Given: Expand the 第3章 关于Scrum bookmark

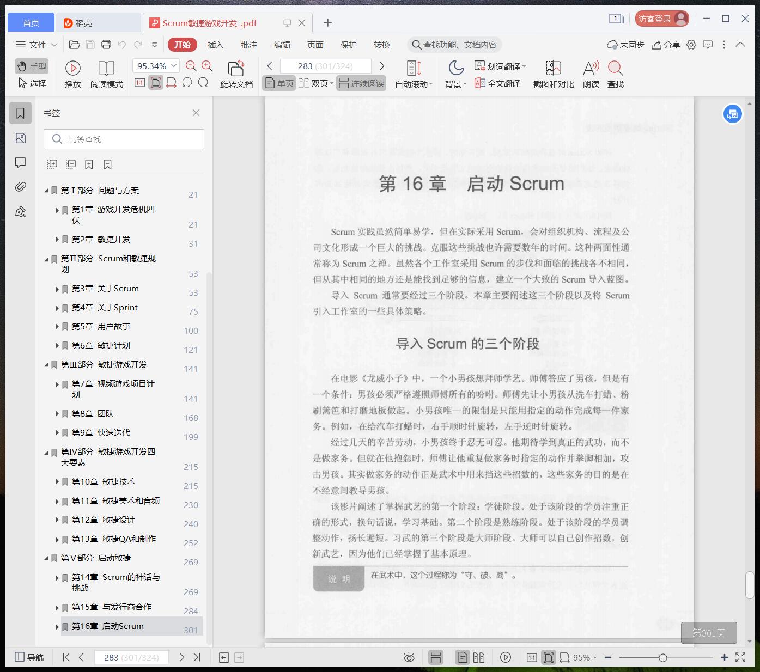Looking at the screenshot, I should click(57, 289).
